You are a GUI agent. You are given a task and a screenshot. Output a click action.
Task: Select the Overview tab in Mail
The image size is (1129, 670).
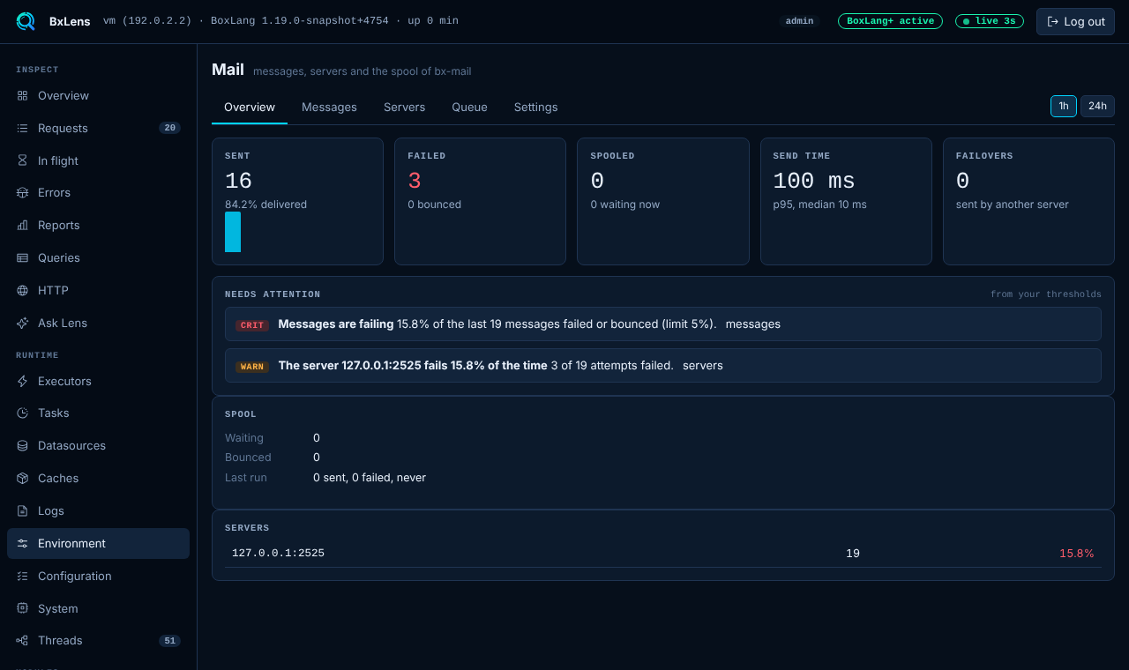[x=250, y=107]
